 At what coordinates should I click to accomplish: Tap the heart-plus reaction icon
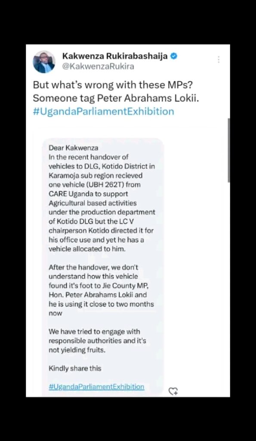(173, 391)
